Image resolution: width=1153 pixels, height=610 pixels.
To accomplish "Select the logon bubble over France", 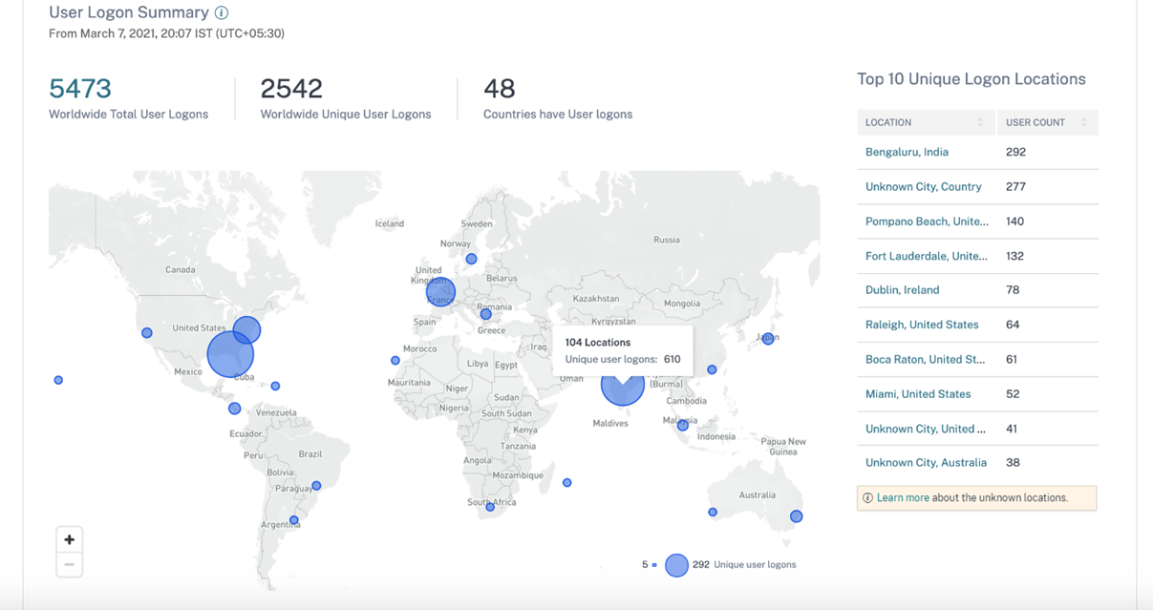I will pyautogui.click(x=440, y=291).
